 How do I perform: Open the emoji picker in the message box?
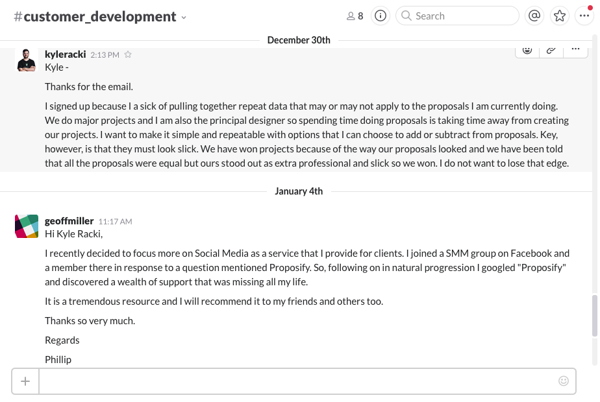564,381
